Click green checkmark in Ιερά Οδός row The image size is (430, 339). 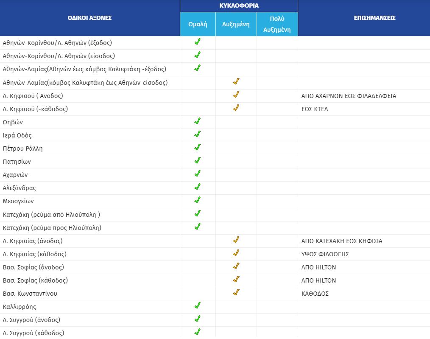coord(197,134)
